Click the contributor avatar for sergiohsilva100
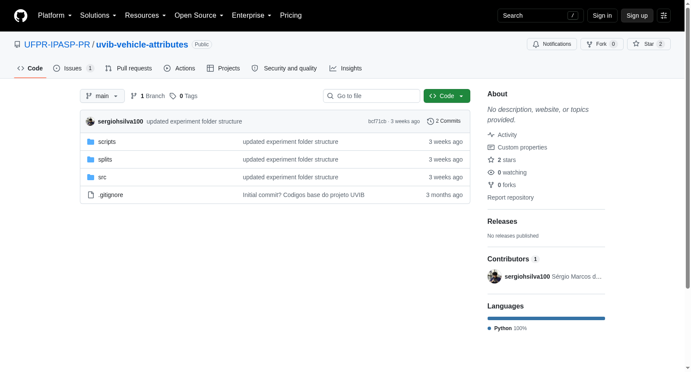The width and height of the screenshot is (691, 372). pos(494,277)
